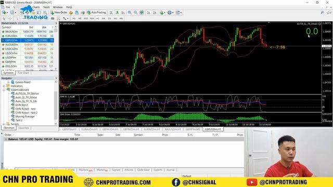Image resolution: width=333 pixels, height=187 pixels.
Task: Select the Exness-Real2 account in Navigator
Action: click(23, 82)
